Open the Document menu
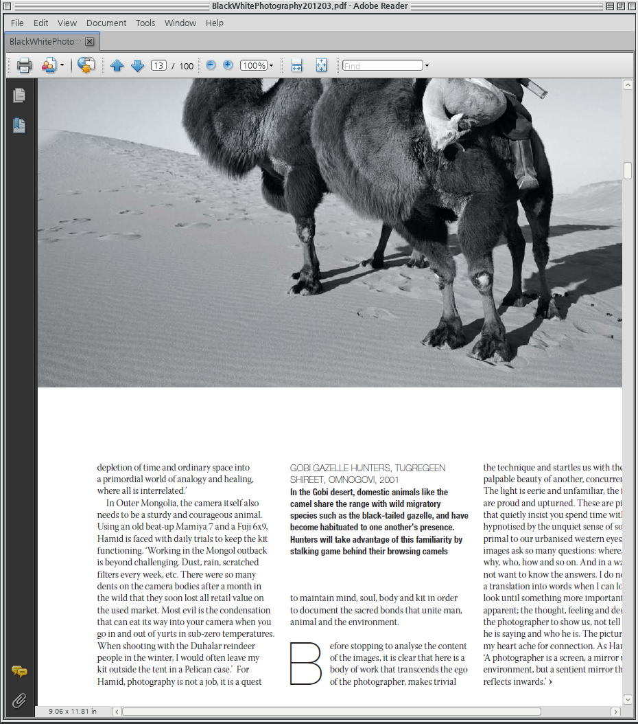 [106, 23]
